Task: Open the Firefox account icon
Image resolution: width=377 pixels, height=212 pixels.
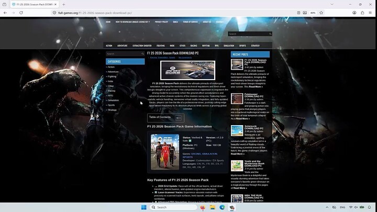Action: click(354, 13)
